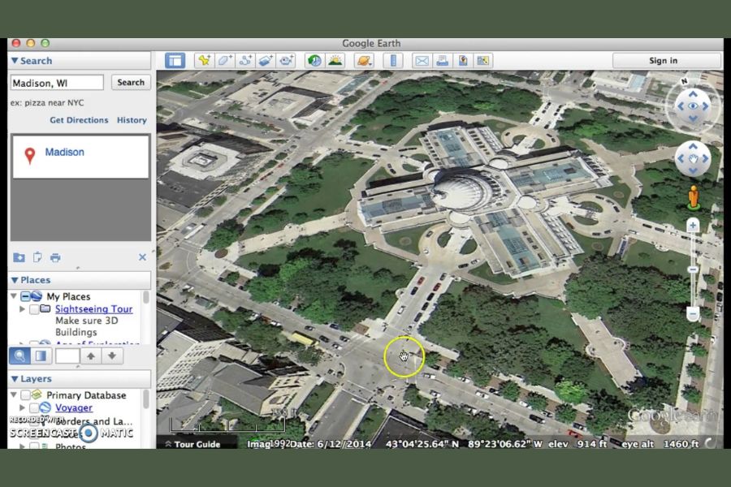View in Google Maps icon
Screen dimensions: 731x487
click(x=482, y=61)
